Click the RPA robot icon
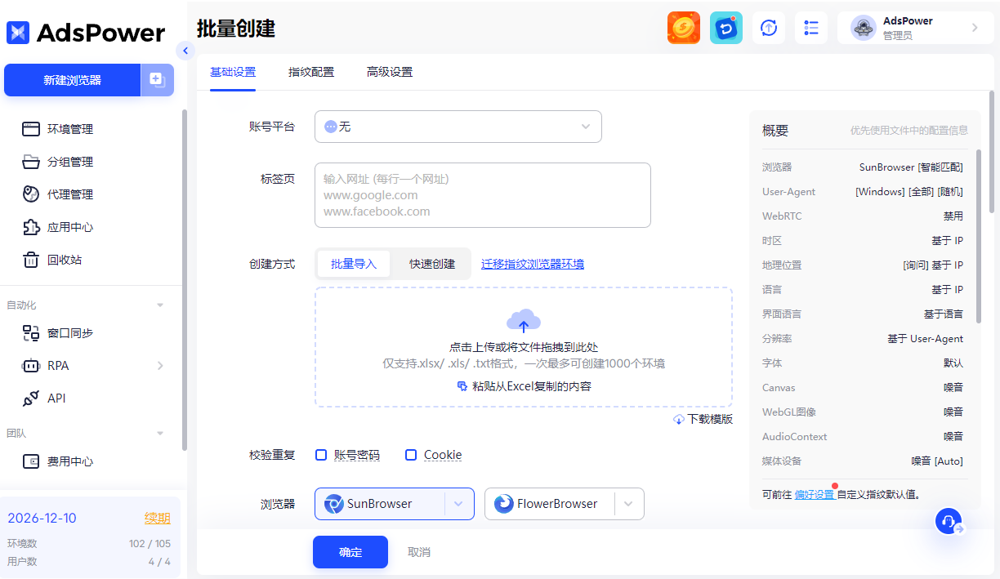This screenshot has height=579, width=1000. point(31,366)
